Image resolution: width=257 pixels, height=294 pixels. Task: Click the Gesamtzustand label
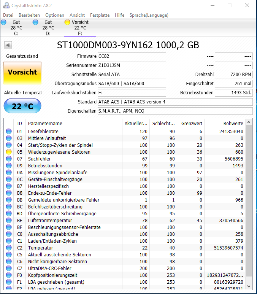pos(22,56)
